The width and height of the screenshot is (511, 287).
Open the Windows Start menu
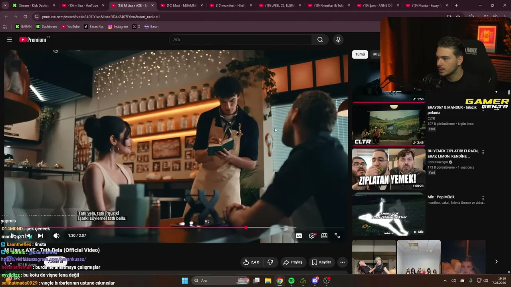click(x=185, y=281)
